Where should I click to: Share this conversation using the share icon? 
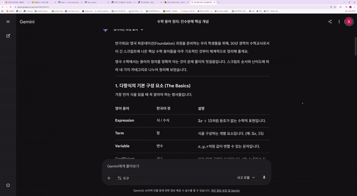pyautogui.click(x=330, y=21)
